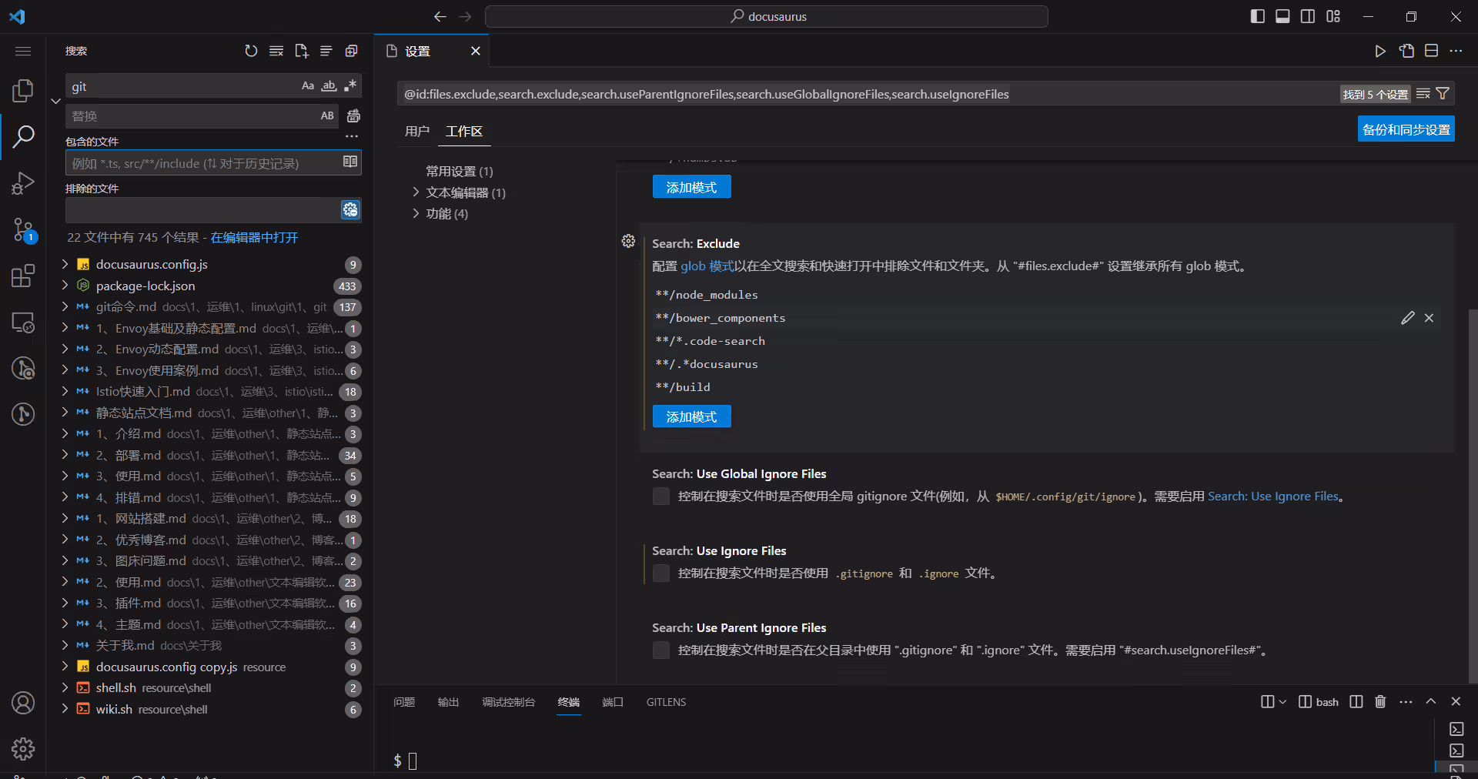Click 添加模式 under Search: Exclude

tap(691, 416)
